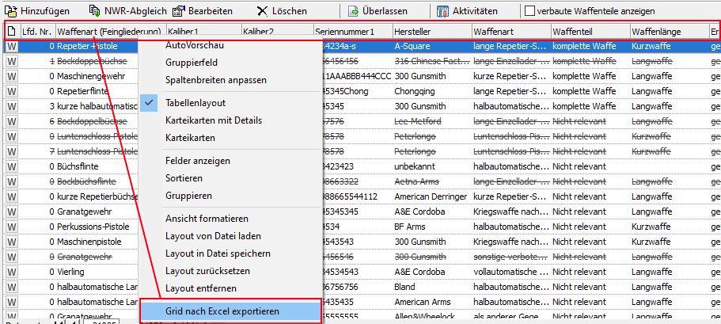Click the Lfd. Nr. column header
Screen dimensions: 721x324
(x=36, y=32)
